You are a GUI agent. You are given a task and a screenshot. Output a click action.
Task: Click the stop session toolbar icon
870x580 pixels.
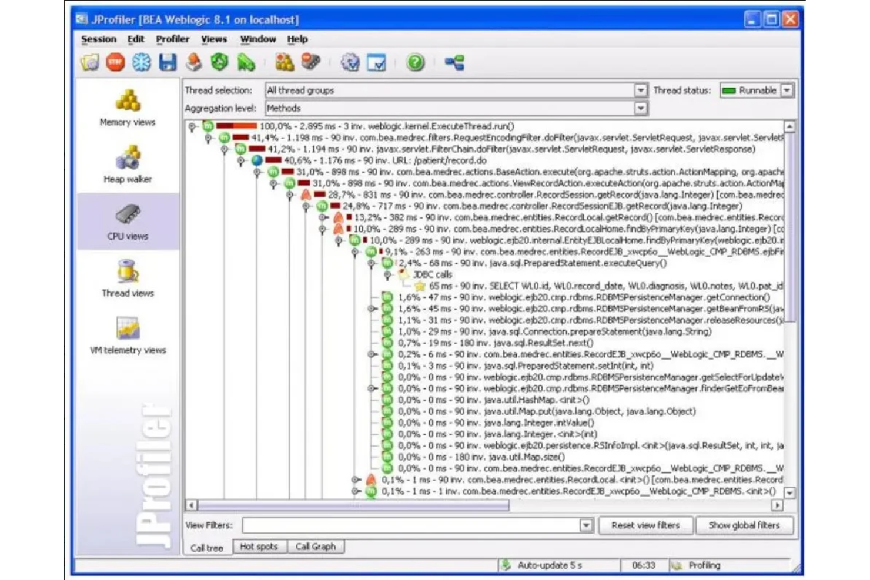click(115, 63)
